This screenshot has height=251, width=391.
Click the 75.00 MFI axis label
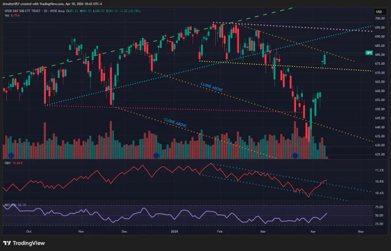pyautogui.click(x=379, y=207)
